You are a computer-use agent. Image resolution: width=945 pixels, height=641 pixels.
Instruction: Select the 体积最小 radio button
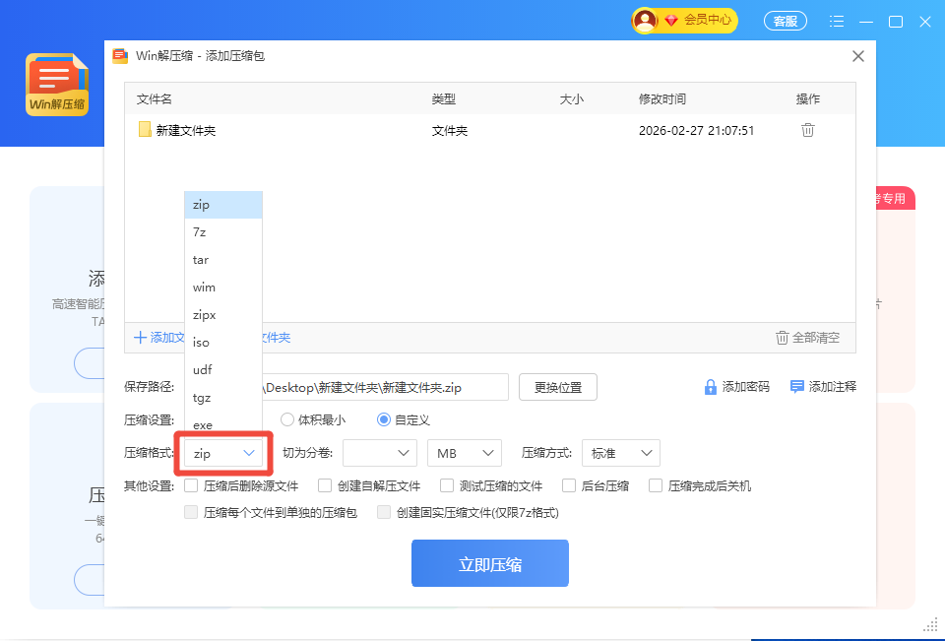[x=287, y=419]
